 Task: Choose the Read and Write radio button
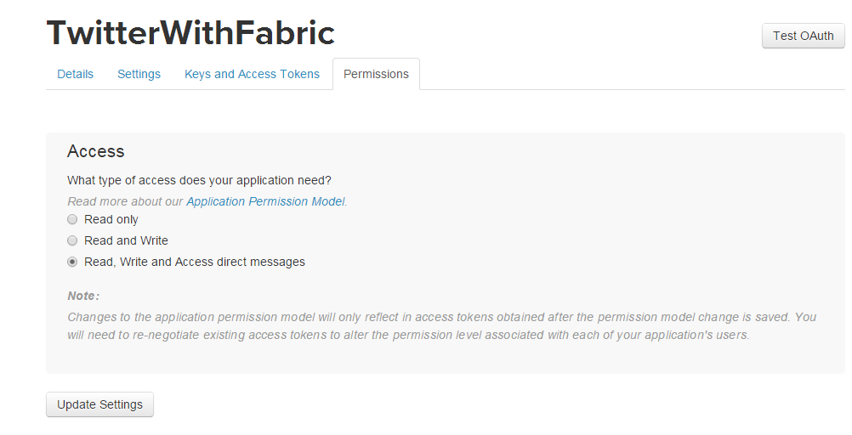coord(72,240)
